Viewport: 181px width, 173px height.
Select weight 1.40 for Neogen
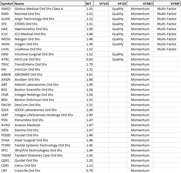pos(89,39)
